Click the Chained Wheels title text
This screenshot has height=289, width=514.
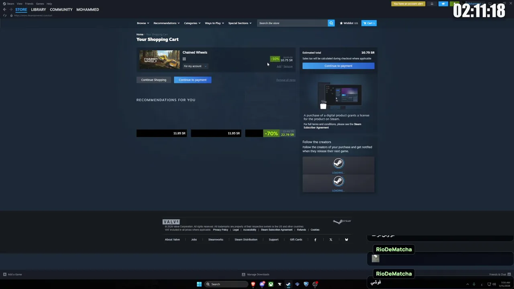point(195,52)
